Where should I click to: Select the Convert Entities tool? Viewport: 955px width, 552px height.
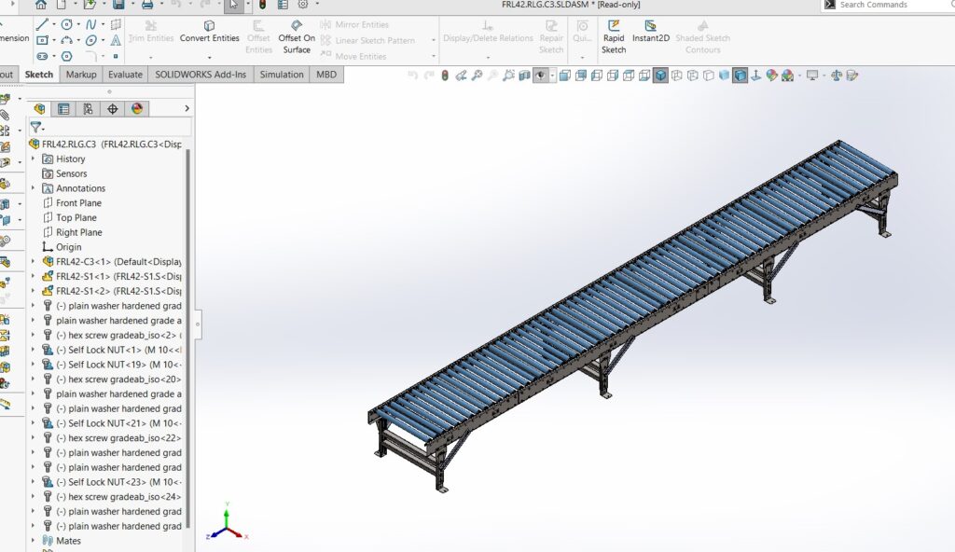210,32
